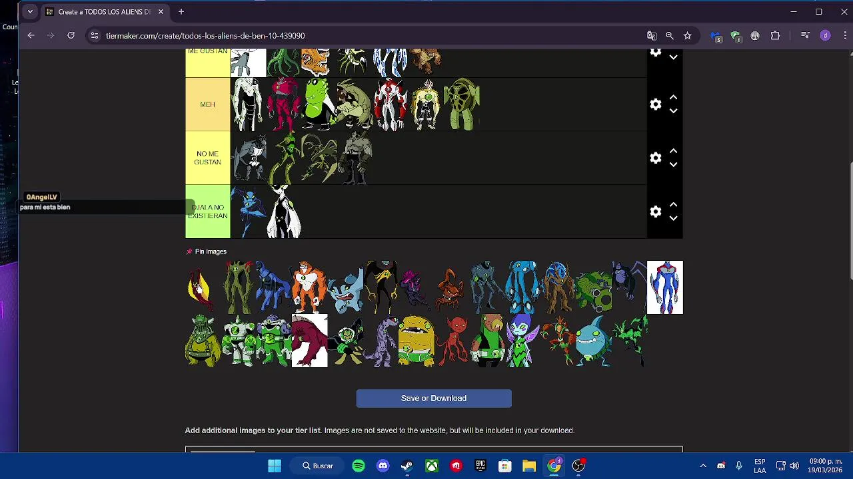
Task: Click the MEH tier label
Action: coord(207,104)
